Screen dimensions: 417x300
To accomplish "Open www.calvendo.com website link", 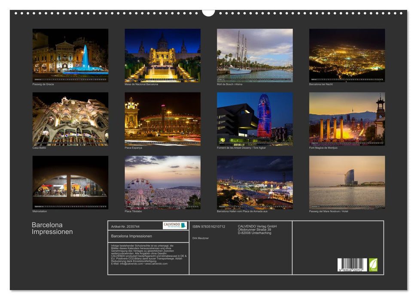I will pos(156,263).
